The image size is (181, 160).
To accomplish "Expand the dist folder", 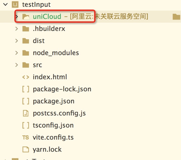I will pyautogui.click(x=17, y=41).
